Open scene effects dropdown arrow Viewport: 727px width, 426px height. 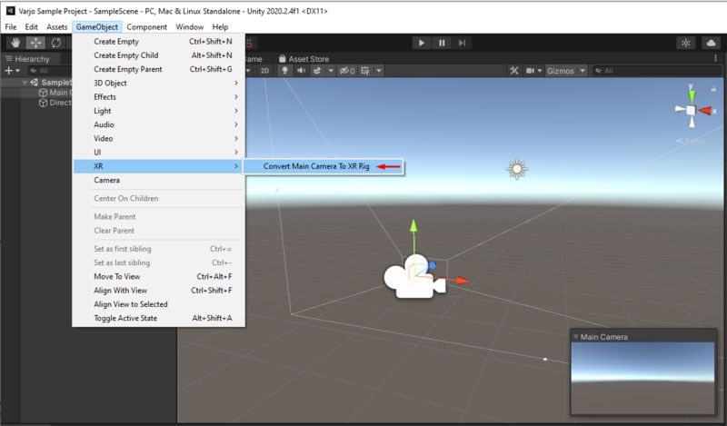(331, 71)
